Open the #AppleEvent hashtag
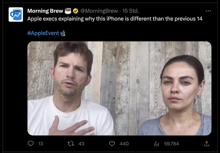This screenshot has height=153, width=220. [43, 33]
